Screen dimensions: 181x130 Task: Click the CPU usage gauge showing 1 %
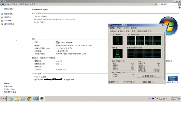coord(117,40)
